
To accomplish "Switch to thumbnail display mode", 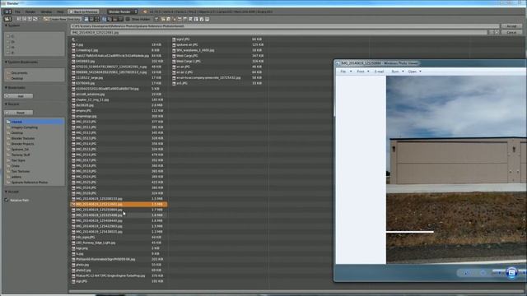I will [x=97, y=19].
